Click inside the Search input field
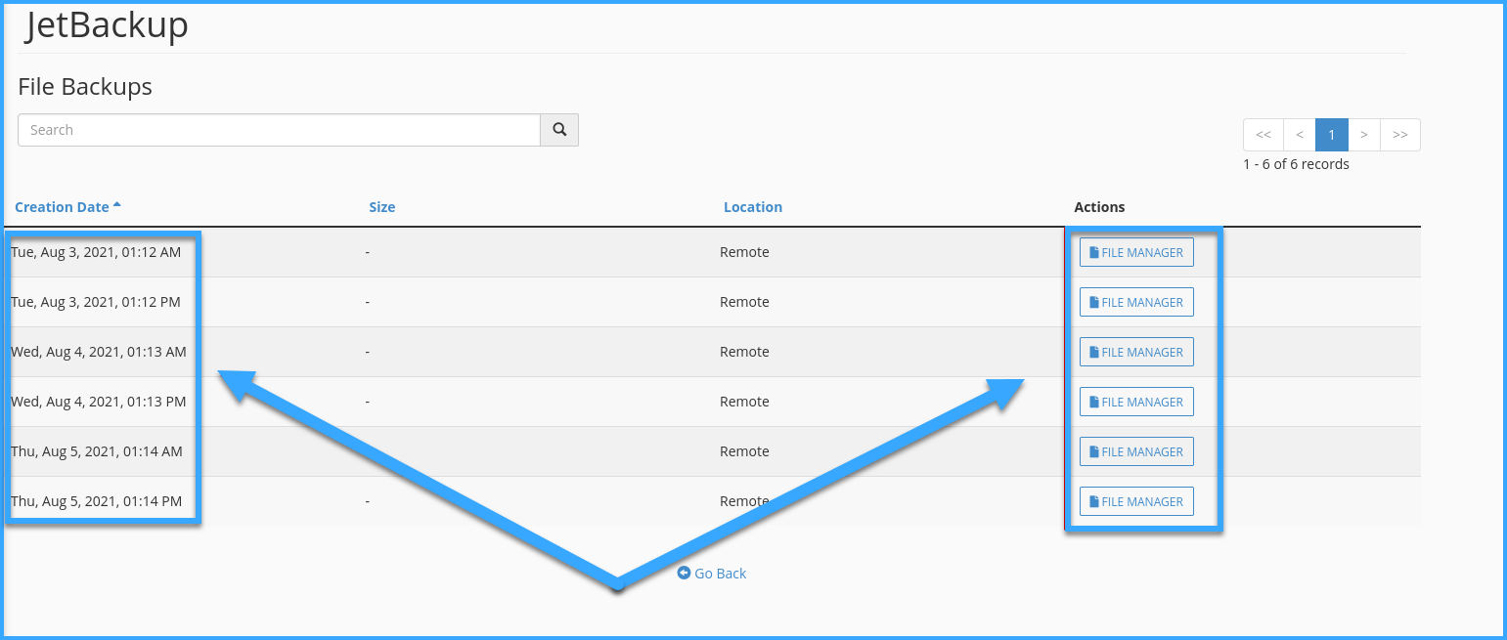Image resolution: width=1507 pixels, height=640 pixels. point(279,130)
